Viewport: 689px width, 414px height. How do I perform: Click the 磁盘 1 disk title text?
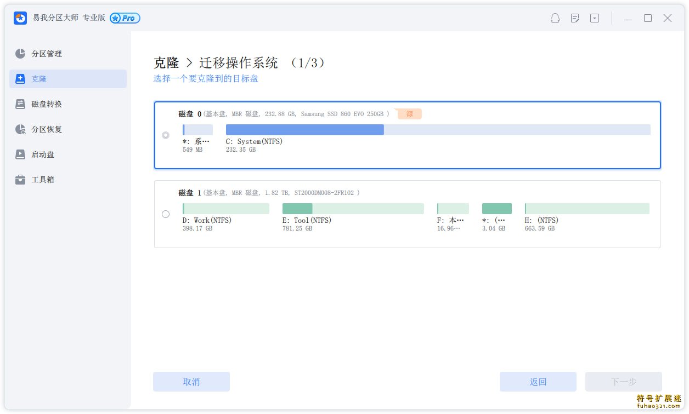(x=190, y=193)
